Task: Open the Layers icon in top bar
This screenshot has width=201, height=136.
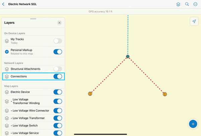Action: pos(179,4)
